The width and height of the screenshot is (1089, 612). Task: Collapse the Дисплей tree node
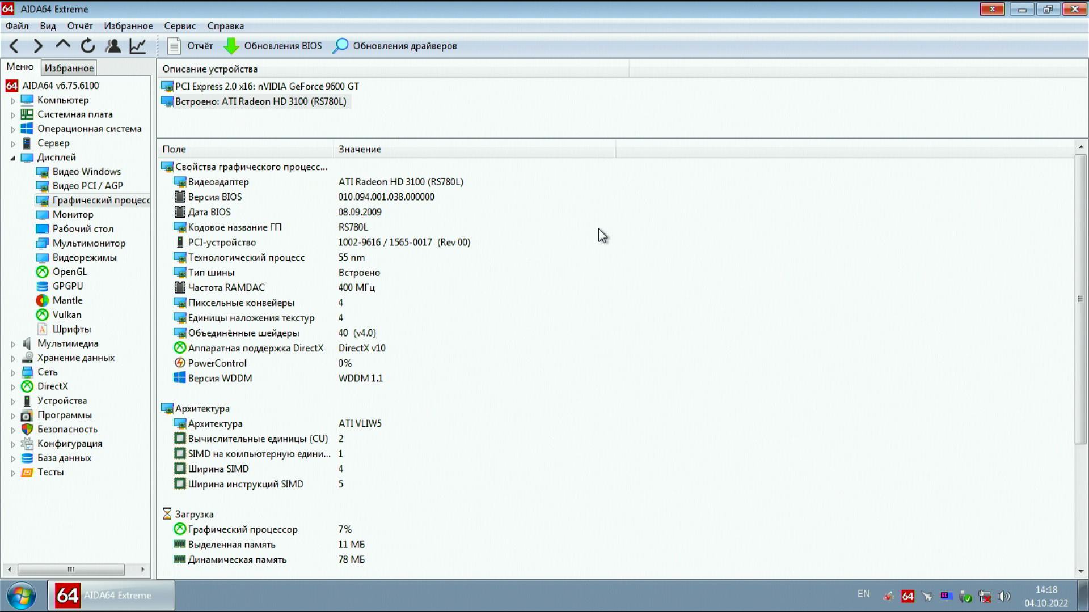[x=13, y=158]
